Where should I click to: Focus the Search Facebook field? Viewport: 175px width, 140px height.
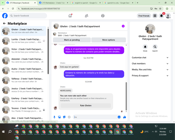(28, 16)
